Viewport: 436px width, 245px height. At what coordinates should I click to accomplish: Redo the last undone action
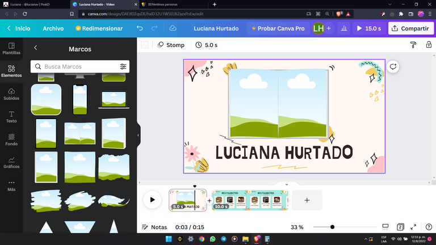pos(154,28)
